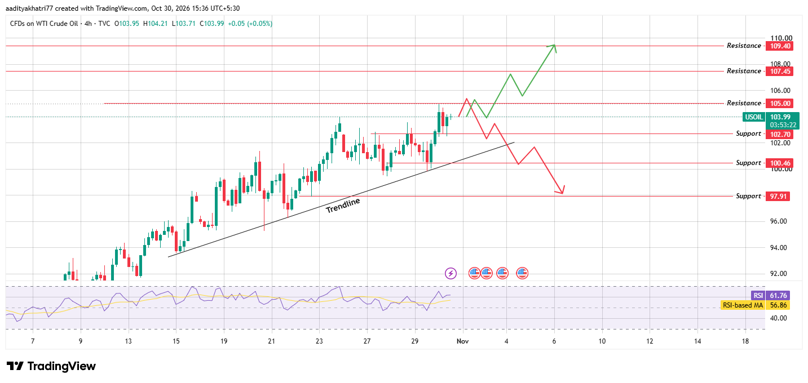Click the Resistance text beside 107.45
Screen dimensions: 808x383
click(744, 71)
